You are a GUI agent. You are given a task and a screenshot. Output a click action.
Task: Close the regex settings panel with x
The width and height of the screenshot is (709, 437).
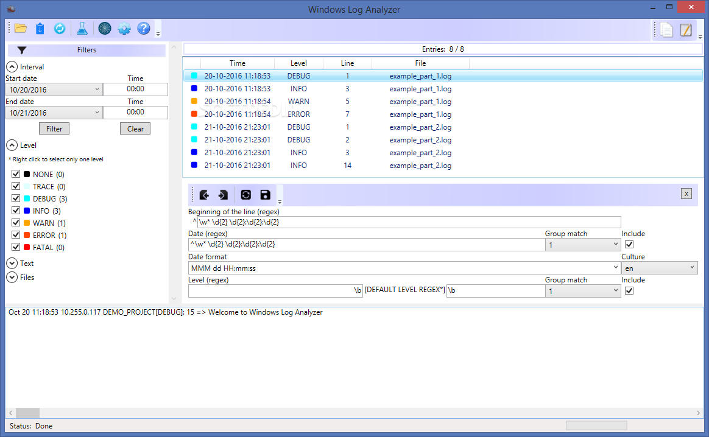coord(686,194)
